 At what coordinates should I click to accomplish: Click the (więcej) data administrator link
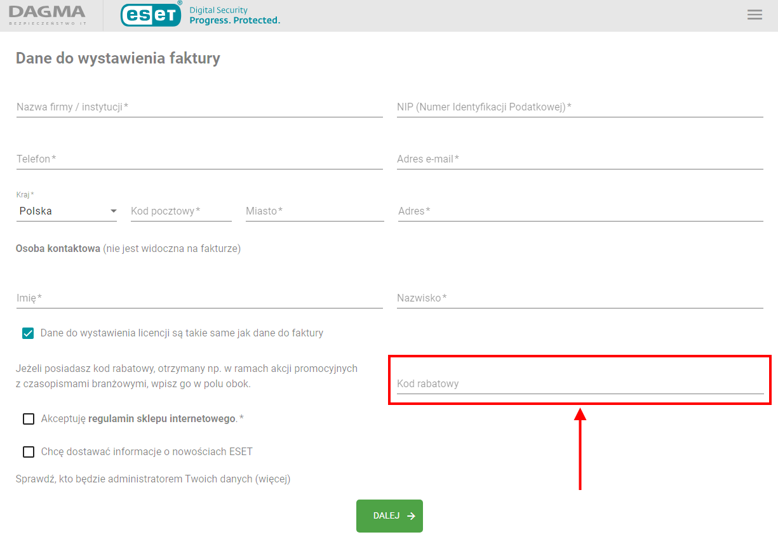(x=273, y=479)
